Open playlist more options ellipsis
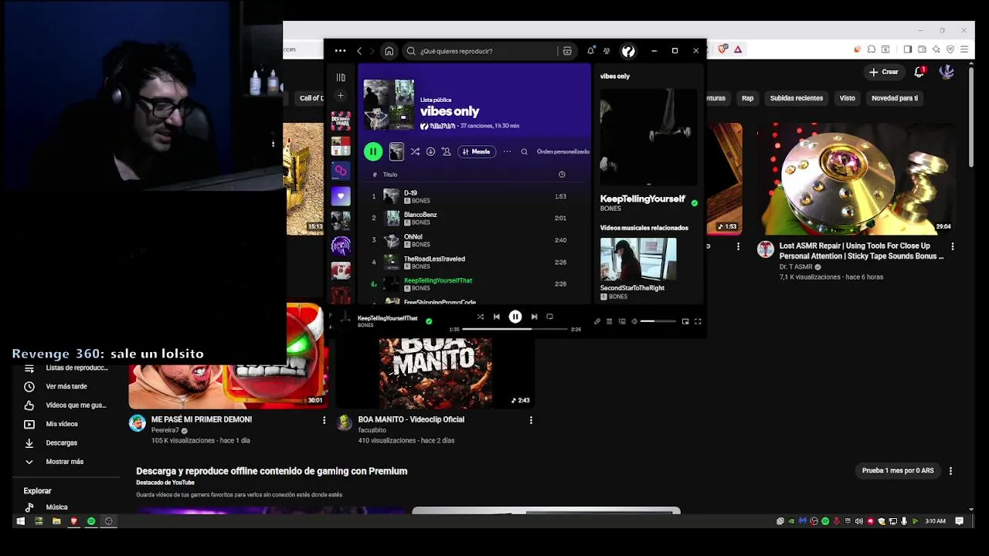The height and width of the screenshot is (556, 989). point(507,152)
